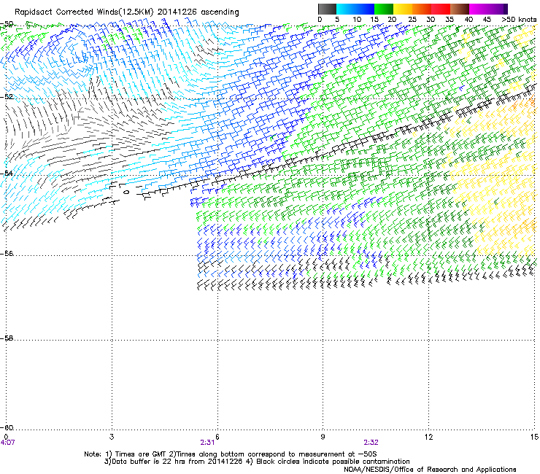
Task: Click the red 30-35 knots legend swatch
Action: click(441, 9)
